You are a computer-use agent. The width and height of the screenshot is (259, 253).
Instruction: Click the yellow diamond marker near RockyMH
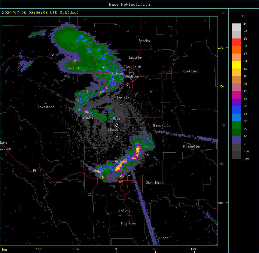[x=75, y=61]
